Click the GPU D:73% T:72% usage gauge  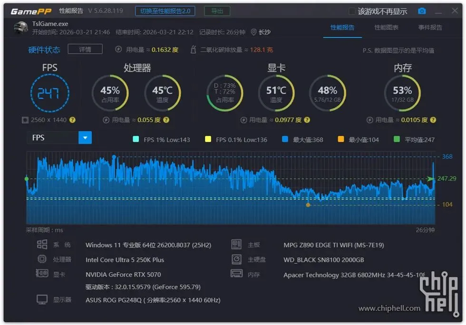[224, 93]
